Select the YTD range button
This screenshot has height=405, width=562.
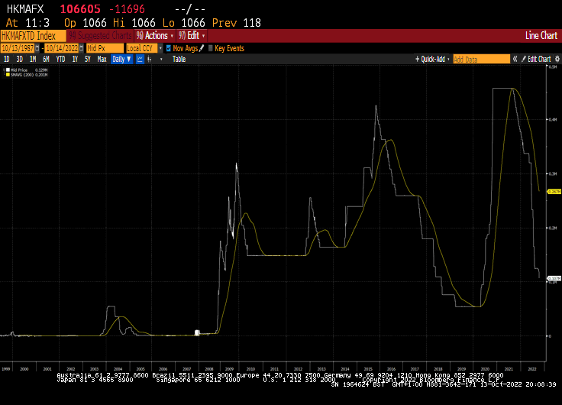pyautogui.click(x=60, y=59)
